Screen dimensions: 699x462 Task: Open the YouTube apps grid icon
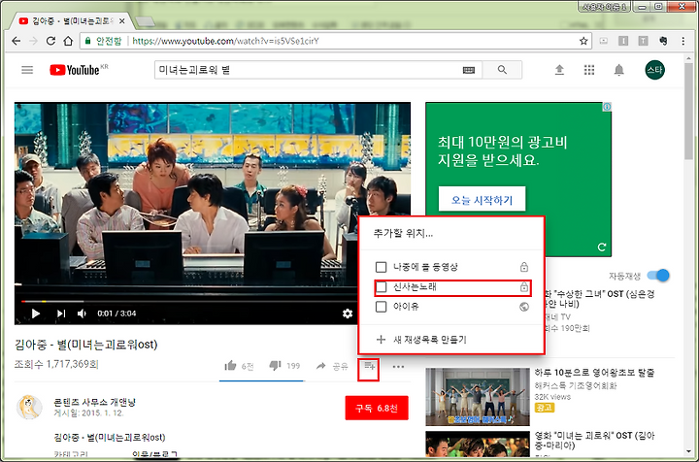(589, 70)
